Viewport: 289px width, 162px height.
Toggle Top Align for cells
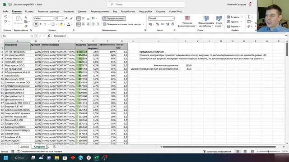click(x=78, y=18)
